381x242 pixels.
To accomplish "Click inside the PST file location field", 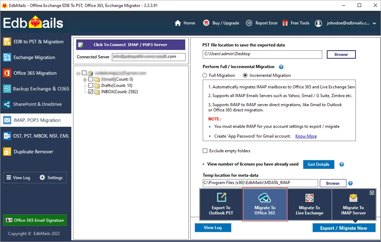I will point(262,54).
